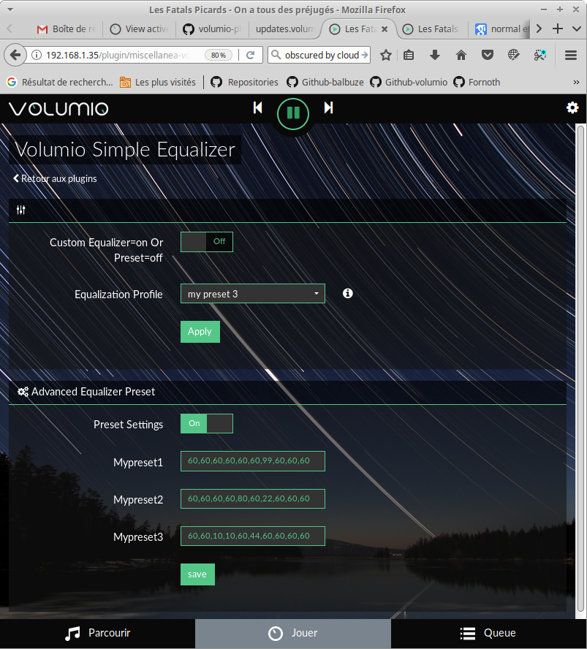Screen dimensions: 587x649
Task: Show more bookmarks with double chevron
Action: point(576,82)
